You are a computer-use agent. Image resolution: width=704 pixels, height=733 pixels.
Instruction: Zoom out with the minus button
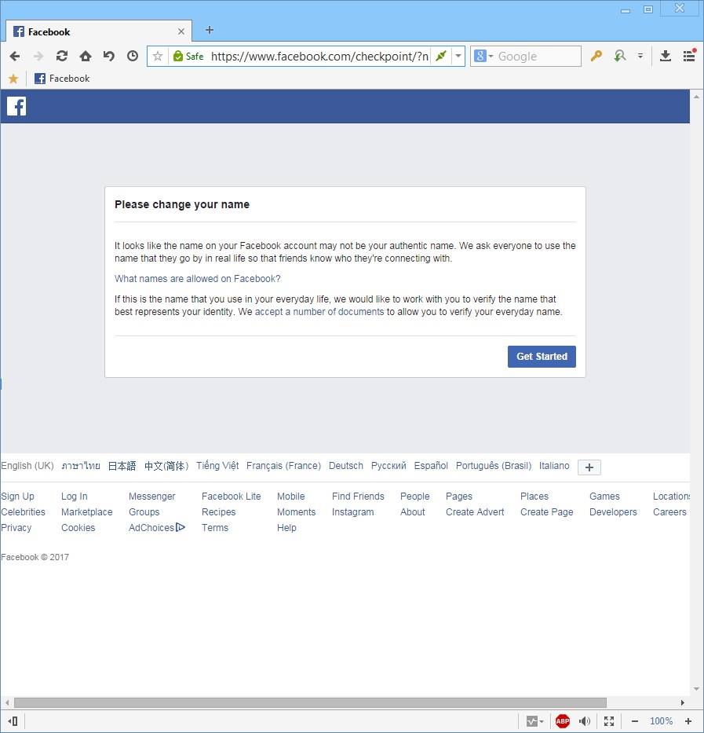pos(634,721)
